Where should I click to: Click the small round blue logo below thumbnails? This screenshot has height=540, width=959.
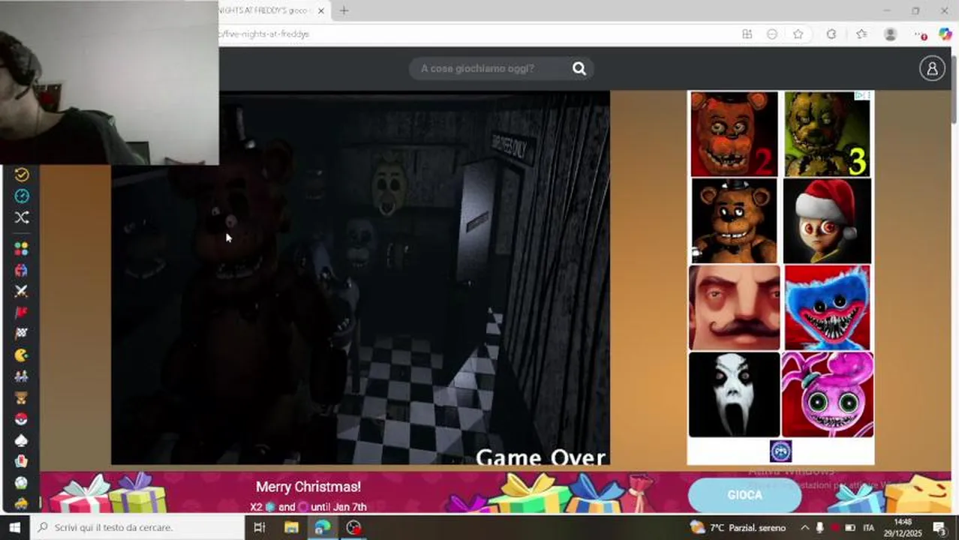[780, 451]
